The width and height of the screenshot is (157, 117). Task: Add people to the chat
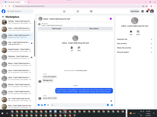click(x=72, y=48)
